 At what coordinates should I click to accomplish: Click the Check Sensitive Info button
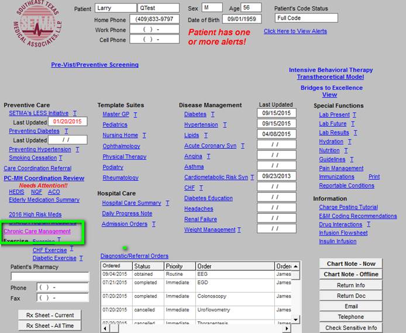pos(351,328)
